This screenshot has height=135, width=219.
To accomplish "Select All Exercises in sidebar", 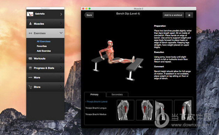I will pyautogui.click(x=44, y=42).
